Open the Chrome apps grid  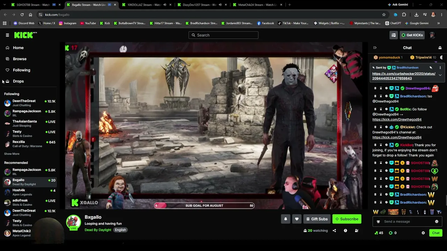coord(5,23)
